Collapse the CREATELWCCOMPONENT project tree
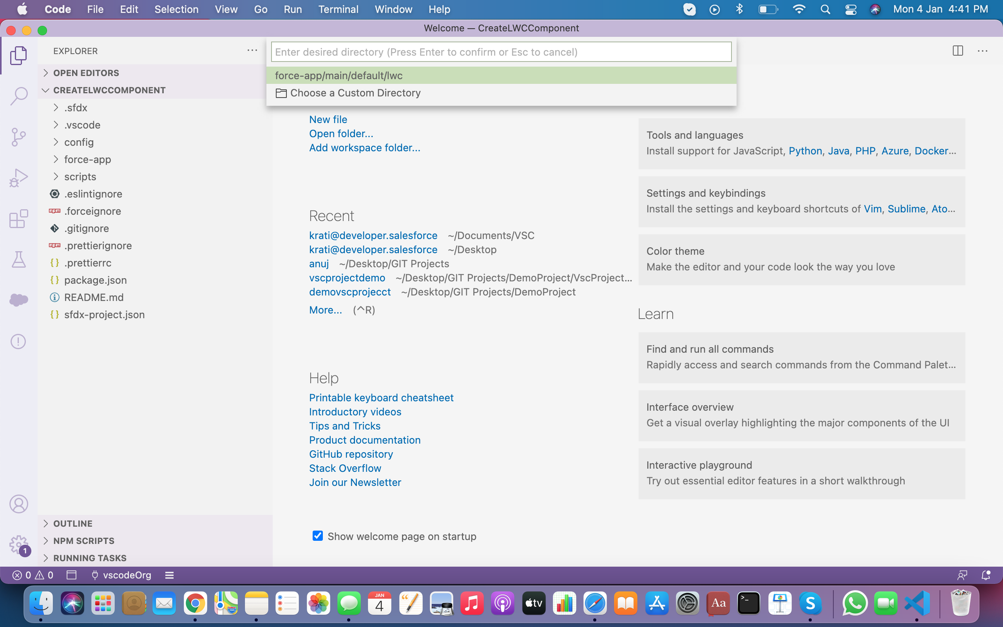 tap(109, 90)
